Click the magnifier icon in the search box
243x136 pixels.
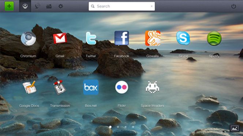(93, 6)
